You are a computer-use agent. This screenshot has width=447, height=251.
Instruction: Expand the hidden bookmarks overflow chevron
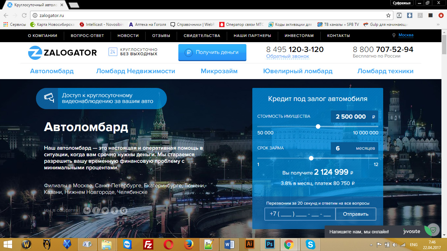[438, 25]
